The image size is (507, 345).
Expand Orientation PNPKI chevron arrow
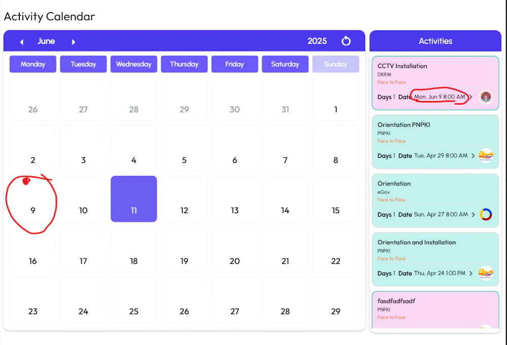(x=473, y=156)
